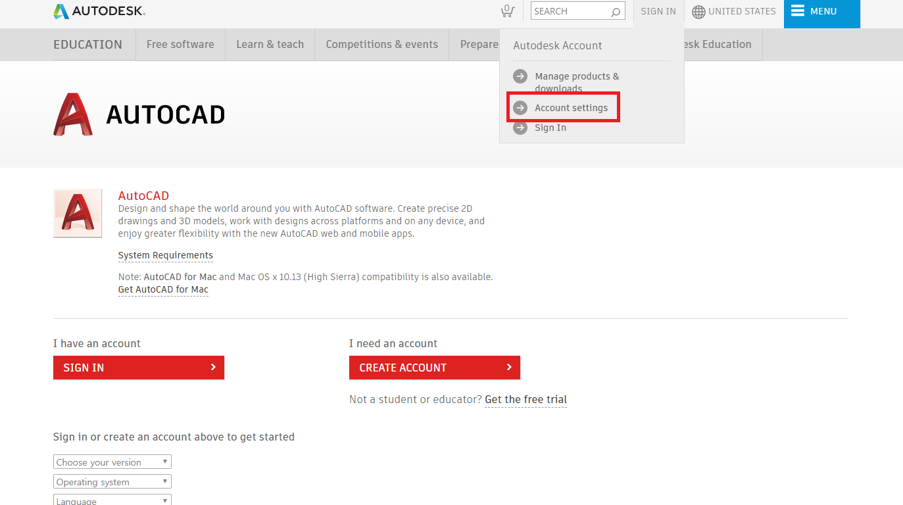Click the red CREATE ACCOUNT button
Viewport: 903px width, 505px height.
(435, 368)
